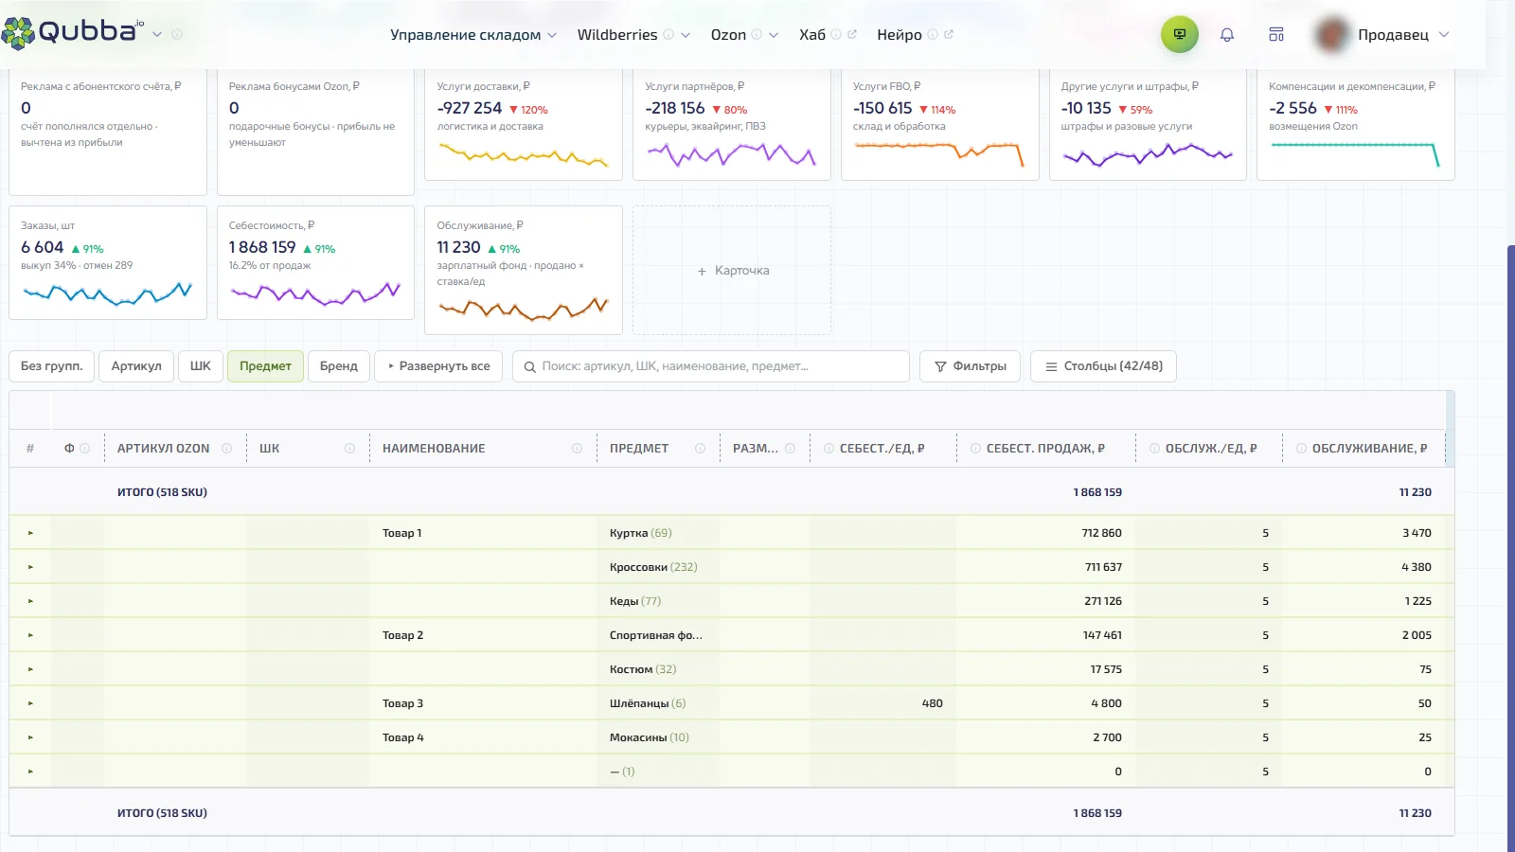The image size is (1515, 852).
Task: Open the Услуги доставки chart card
Action: coord(524,124)
